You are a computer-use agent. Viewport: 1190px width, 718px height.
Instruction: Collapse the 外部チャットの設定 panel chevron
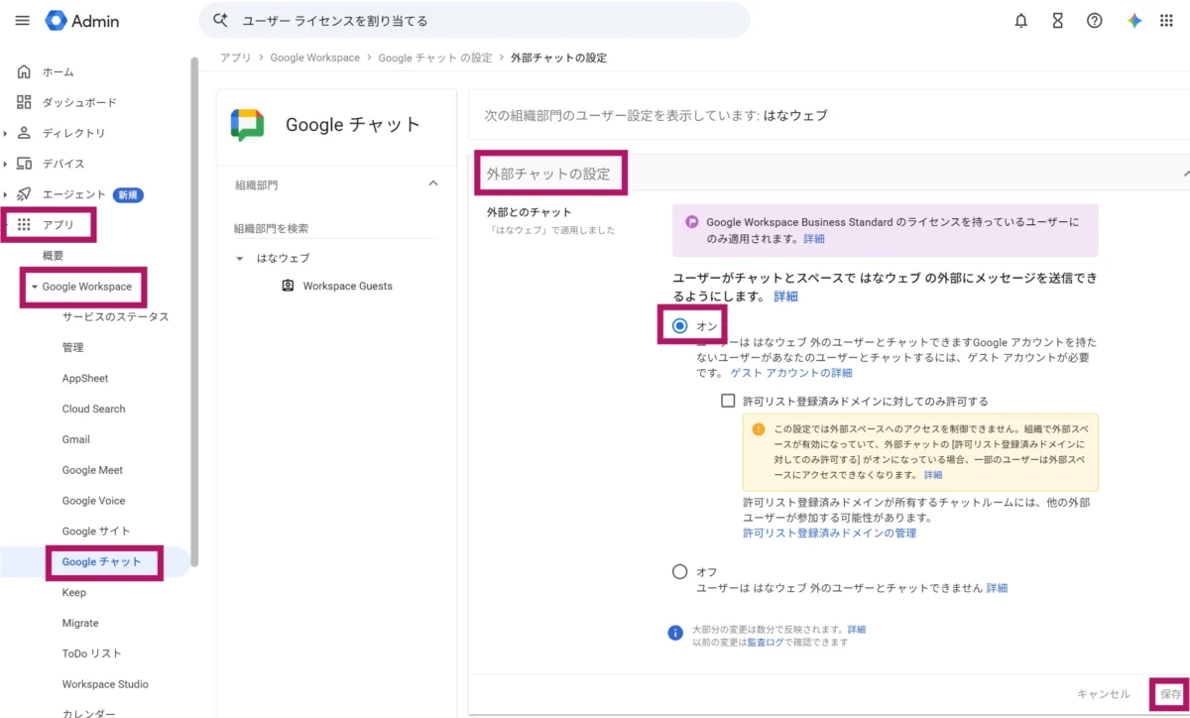[x=1186, y=174]
